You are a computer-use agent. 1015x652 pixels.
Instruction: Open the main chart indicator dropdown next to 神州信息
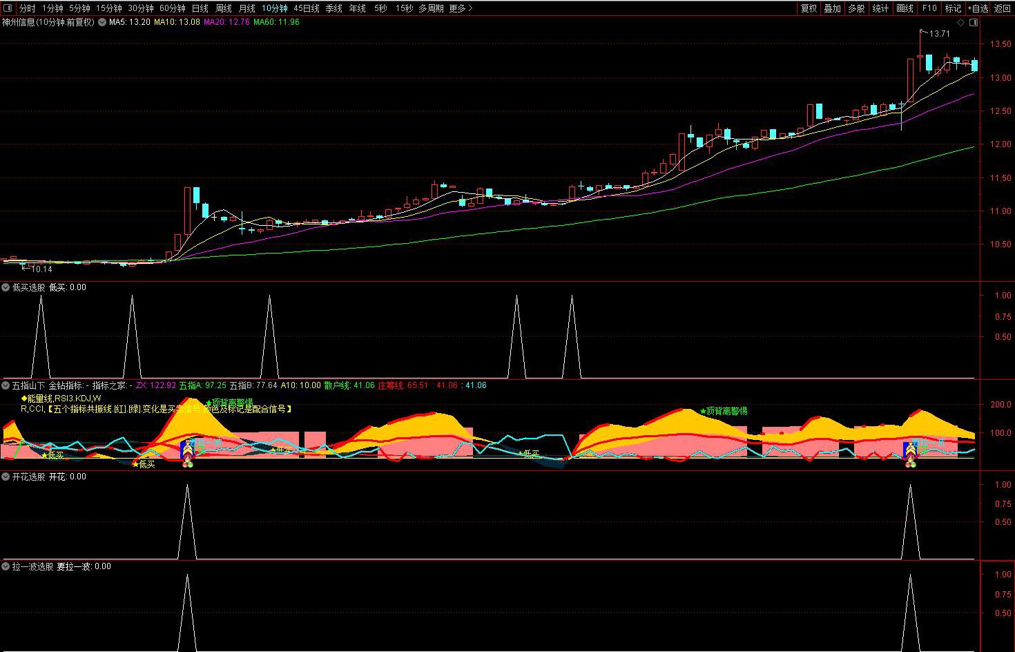(x=102, y=22)
